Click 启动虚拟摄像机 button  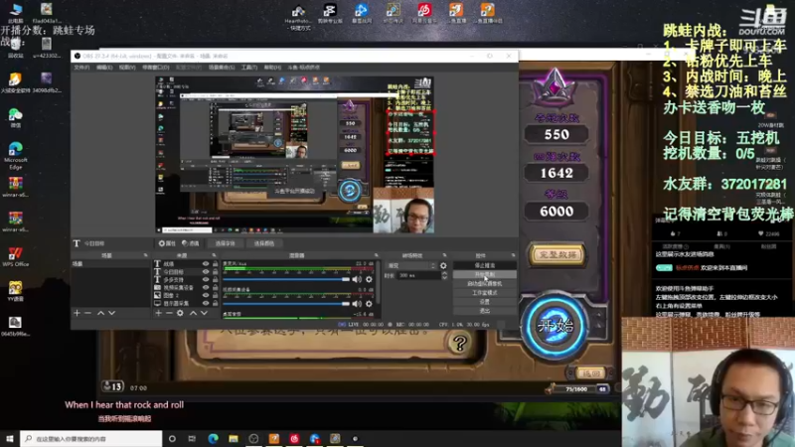click(485, 284)
